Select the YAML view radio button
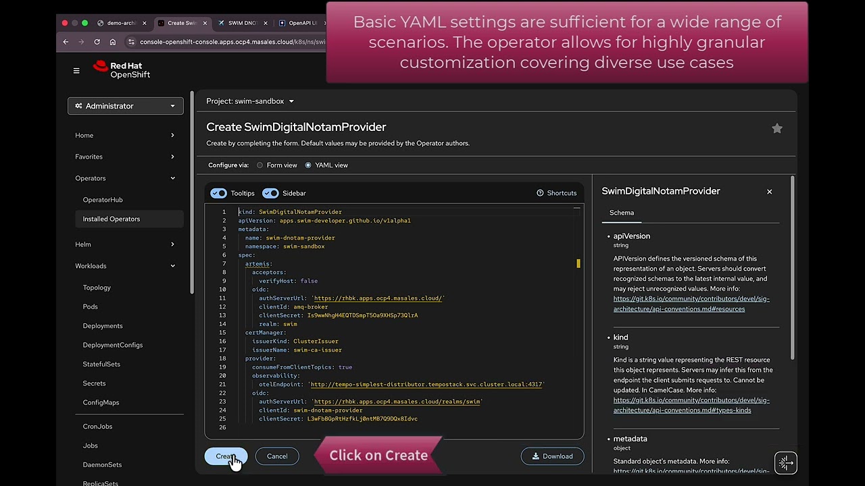This screenshot has width=865, height=486. click(308, 165)
